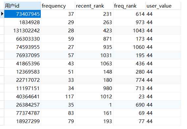Select user id cell 22717072

coord(22,80)
